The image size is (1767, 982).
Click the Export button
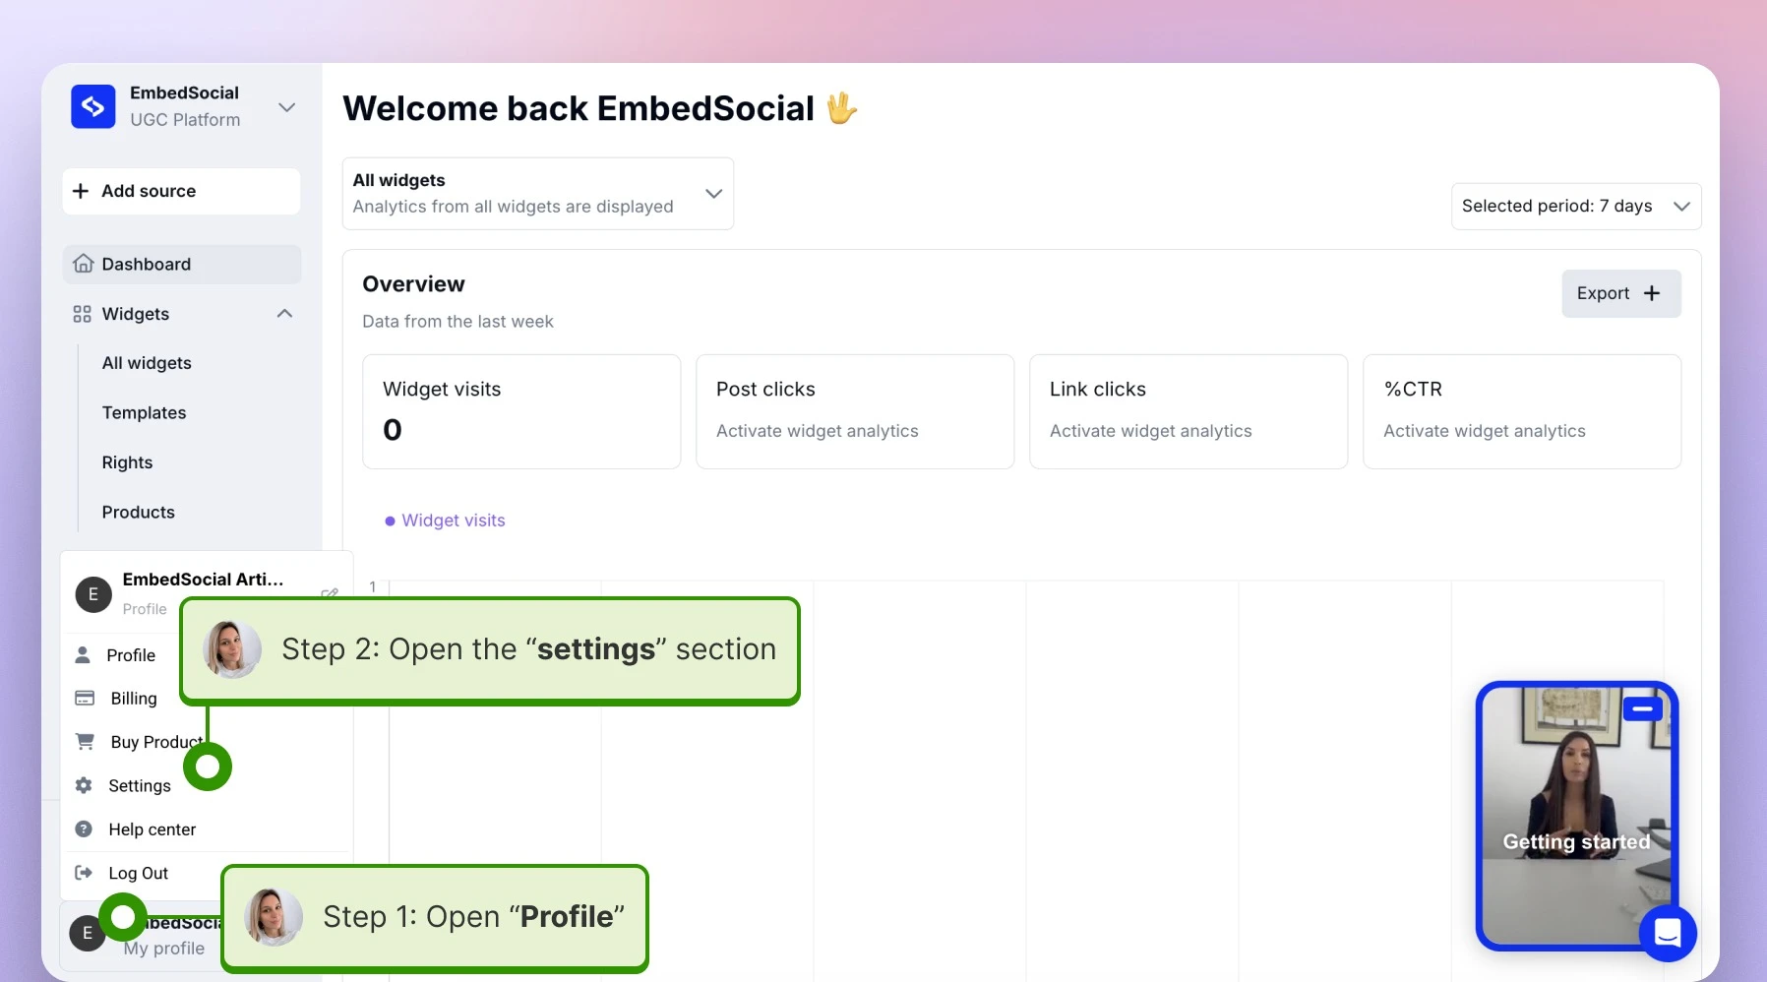1621,293
